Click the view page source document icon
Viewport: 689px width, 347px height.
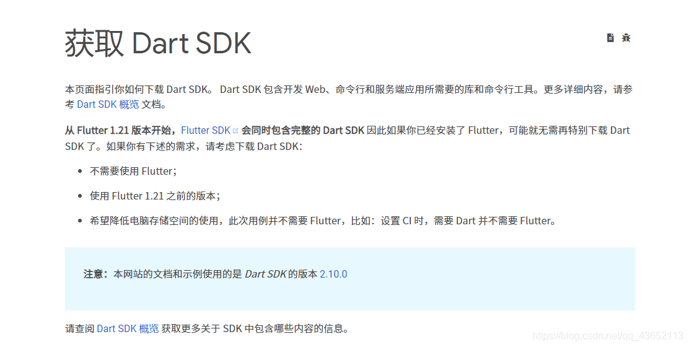[610, 38]
